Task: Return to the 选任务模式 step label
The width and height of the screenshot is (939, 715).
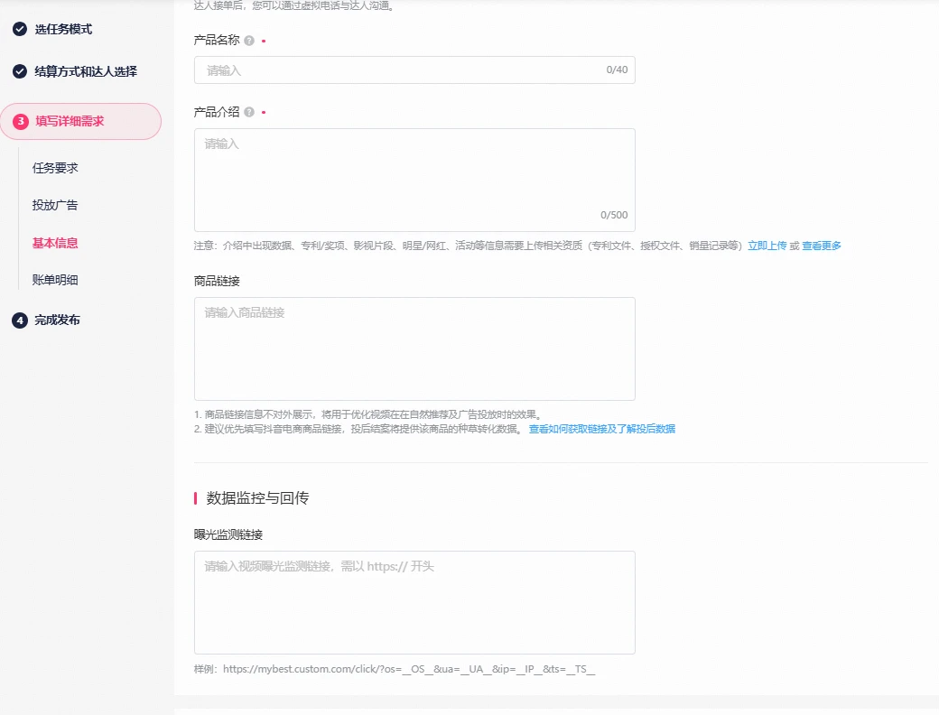Action: click(x=63, y=29)
